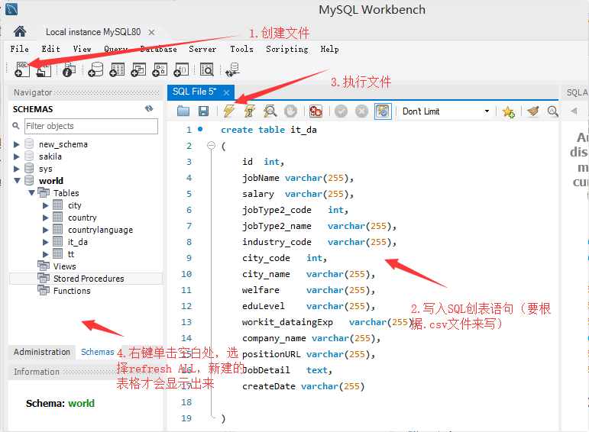
Task: Create a new function icon
Action: (x=181, y=69)
